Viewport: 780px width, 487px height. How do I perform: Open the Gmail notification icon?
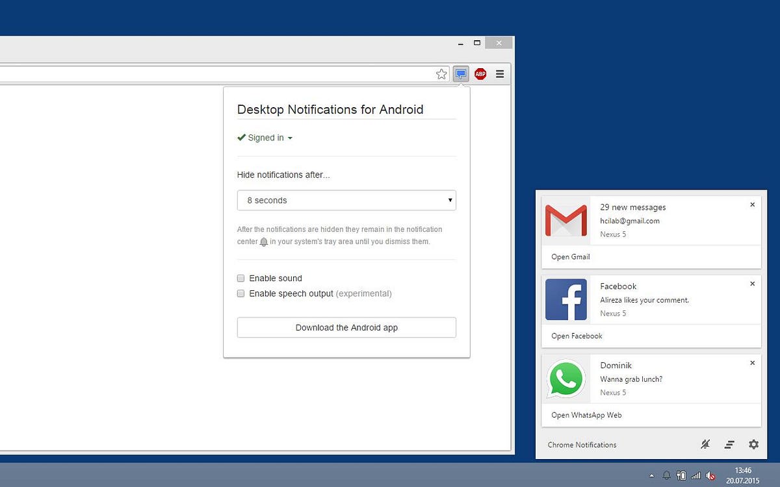(565, 221)
